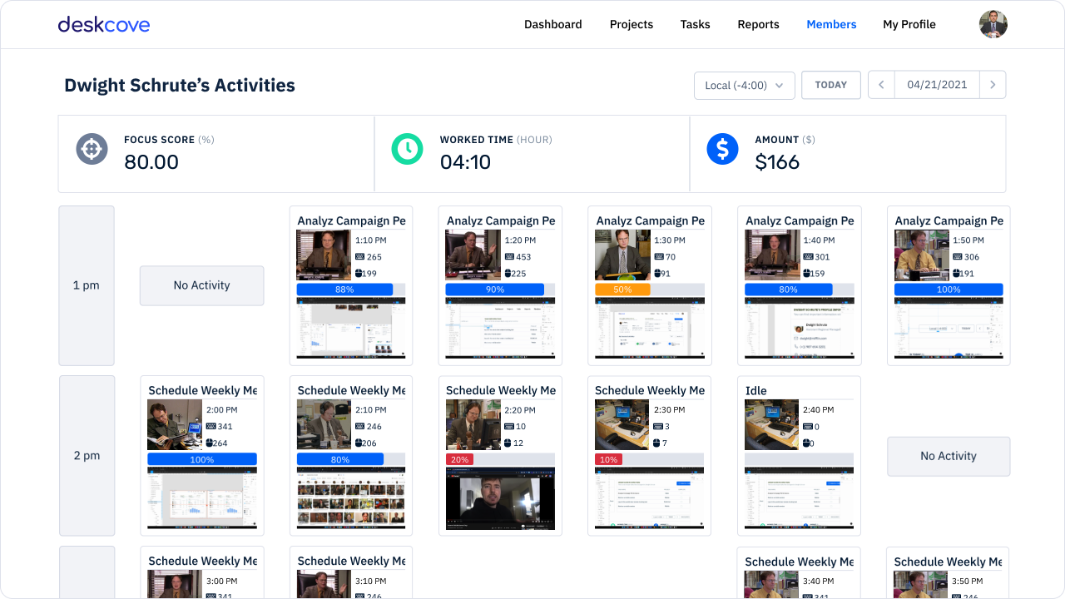1065x599 pixels.
Task: Open the Members nav item
Action: point(831,24)
